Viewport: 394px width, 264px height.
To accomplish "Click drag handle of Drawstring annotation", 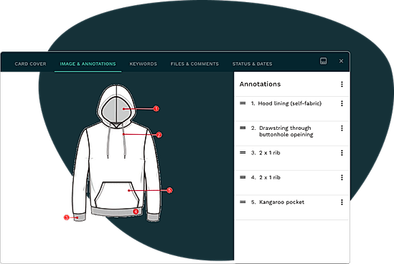I will 243,128.
